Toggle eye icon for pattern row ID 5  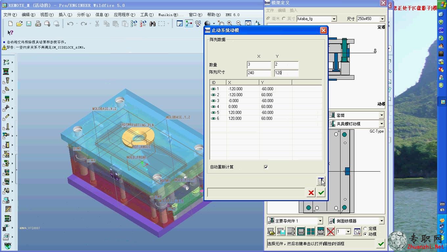point(213,113)
